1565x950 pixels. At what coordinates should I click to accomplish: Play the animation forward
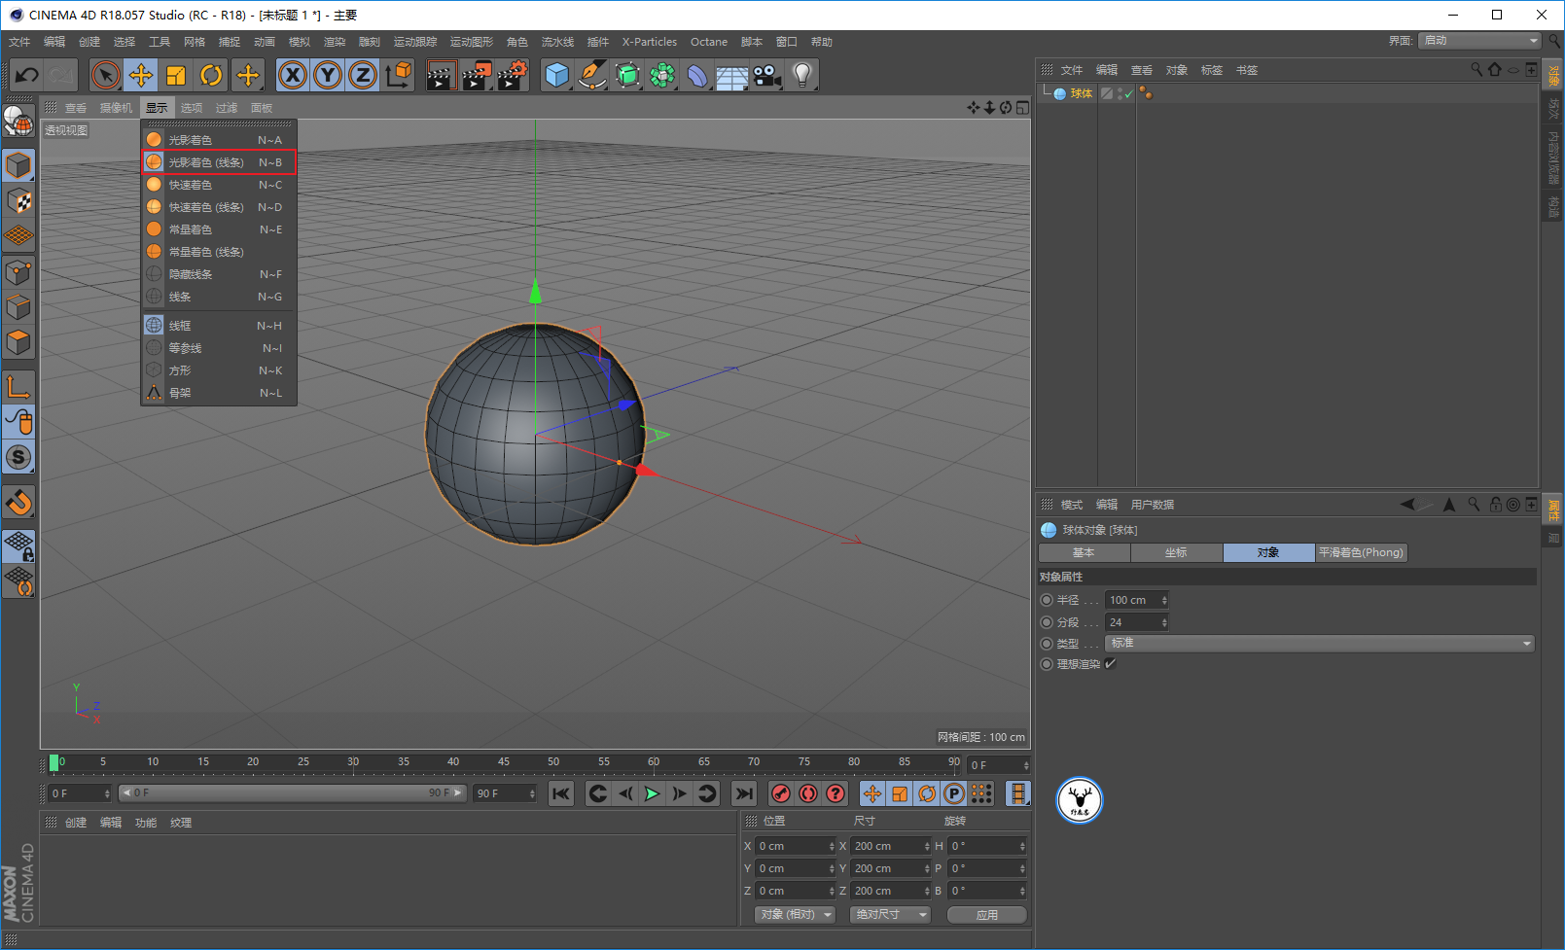pyautogui.click(x=652, y=794)
